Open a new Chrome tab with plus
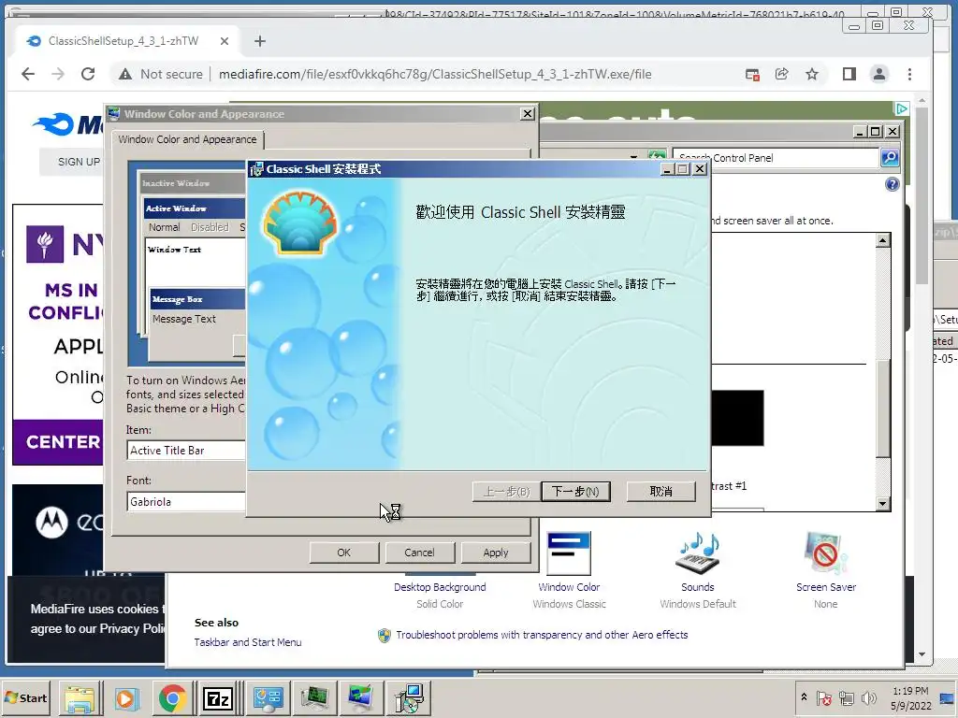This screenshot has width=958, height=718. point(260,41)
